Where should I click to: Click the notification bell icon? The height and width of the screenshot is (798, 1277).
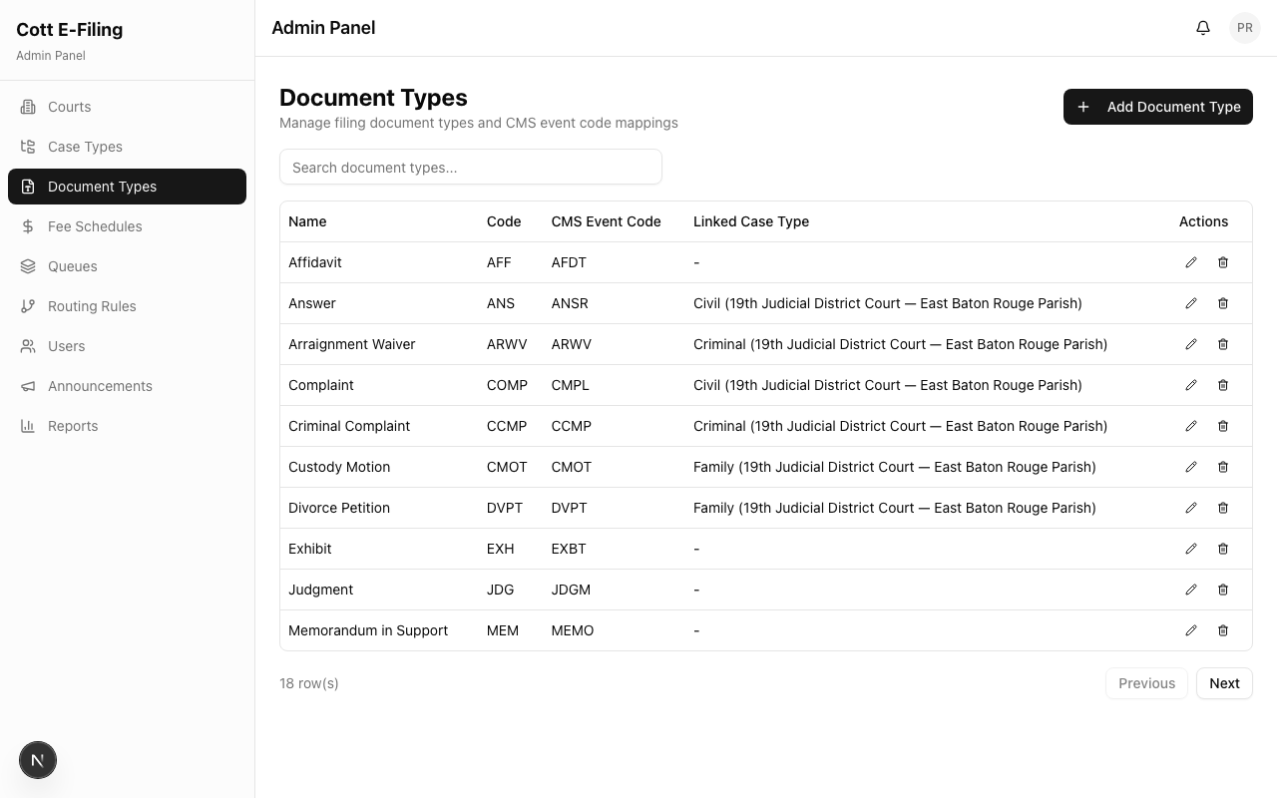1202,27
